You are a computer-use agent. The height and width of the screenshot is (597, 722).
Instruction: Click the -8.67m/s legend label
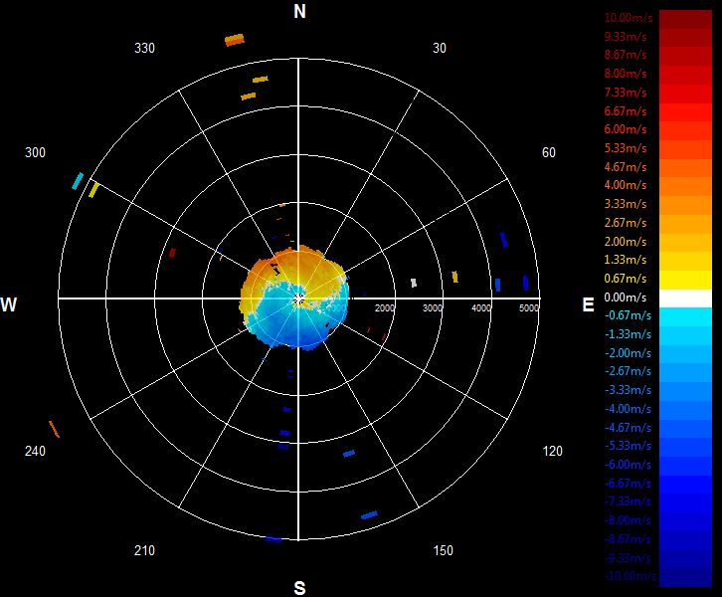pos(628,539)
